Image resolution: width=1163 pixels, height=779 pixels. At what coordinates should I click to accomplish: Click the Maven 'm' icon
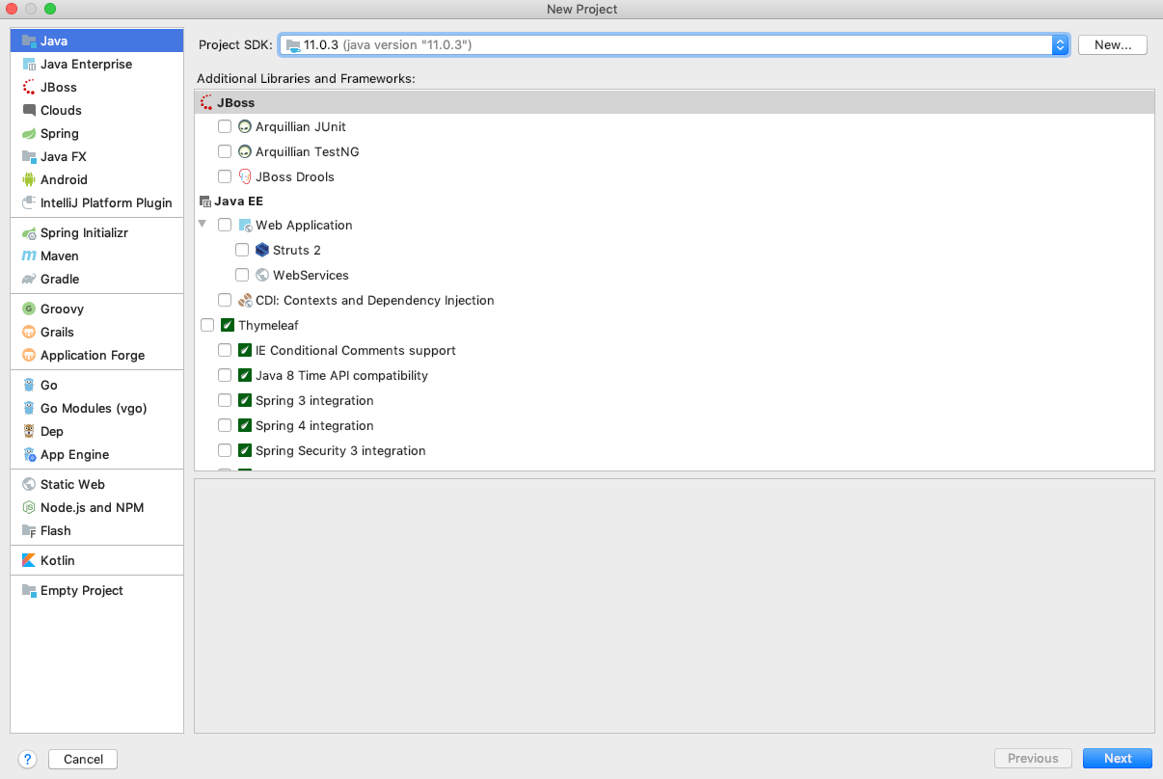29,255
